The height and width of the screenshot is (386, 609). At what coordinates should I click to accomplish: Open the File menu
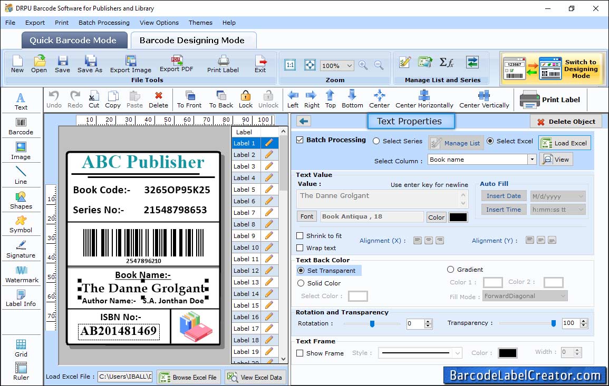(x=11, y=23)
